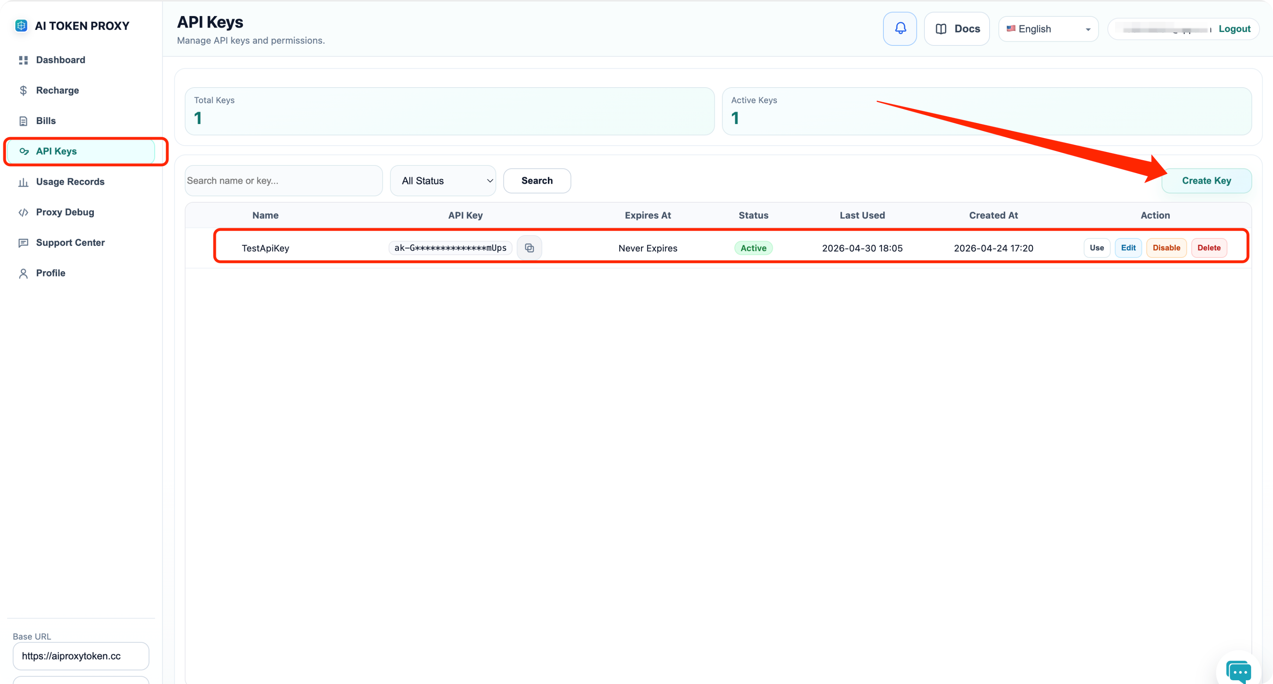Viewport: 1273px width, 684px height.
Task: Click Edit for TestApiKey
Action: [x=1128, y=248]
